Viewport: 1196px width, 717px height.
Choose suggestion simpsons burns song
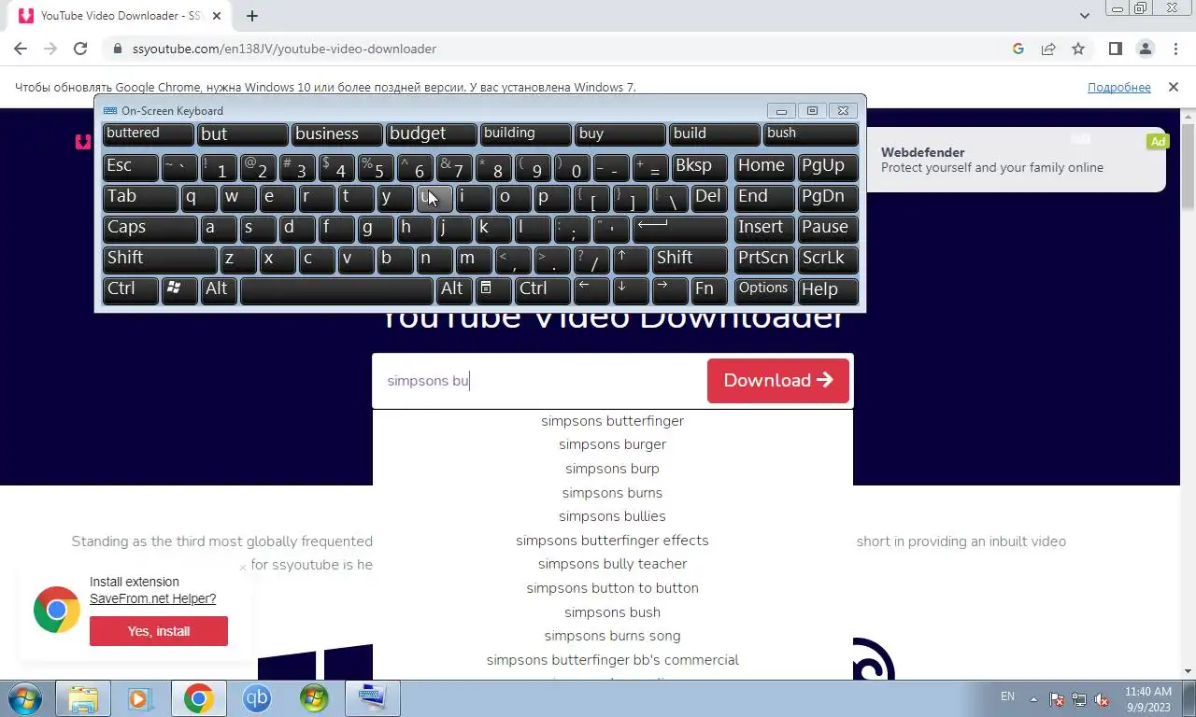point(612,636)
